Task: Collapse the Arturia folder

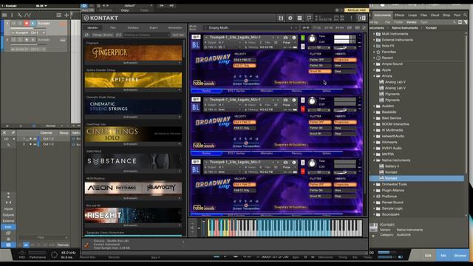Action: 375,76
